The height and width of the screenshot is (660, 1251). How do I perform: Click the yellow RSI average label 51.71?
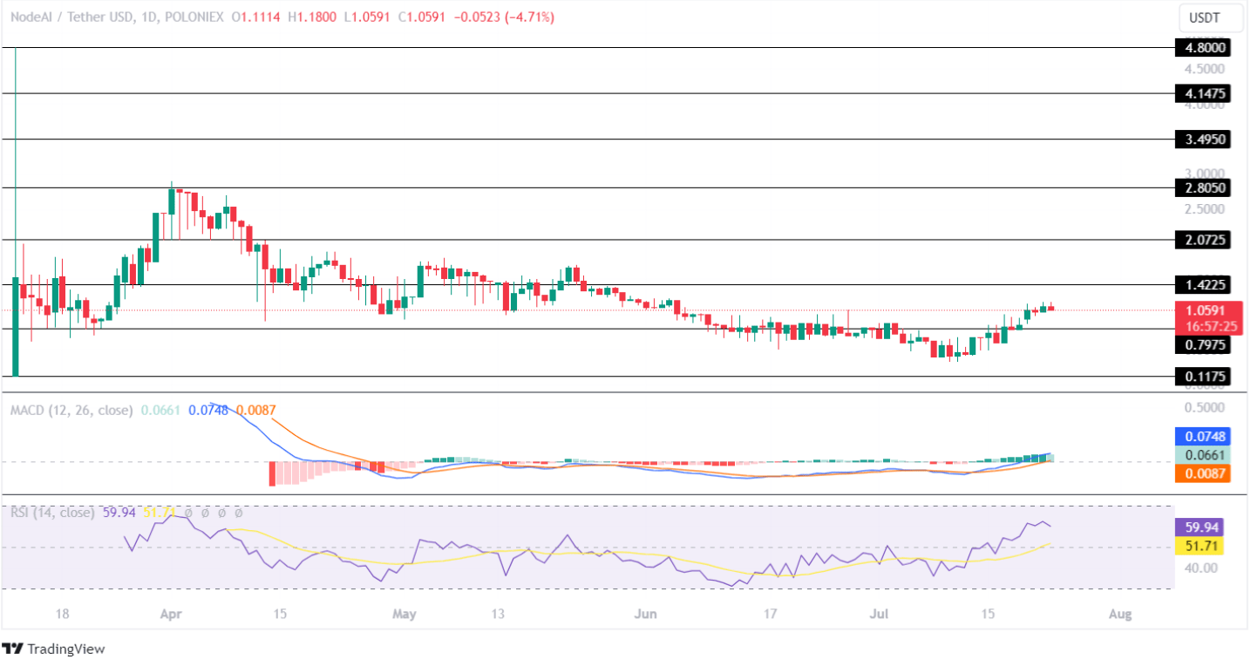click(x=1199, y=547)
